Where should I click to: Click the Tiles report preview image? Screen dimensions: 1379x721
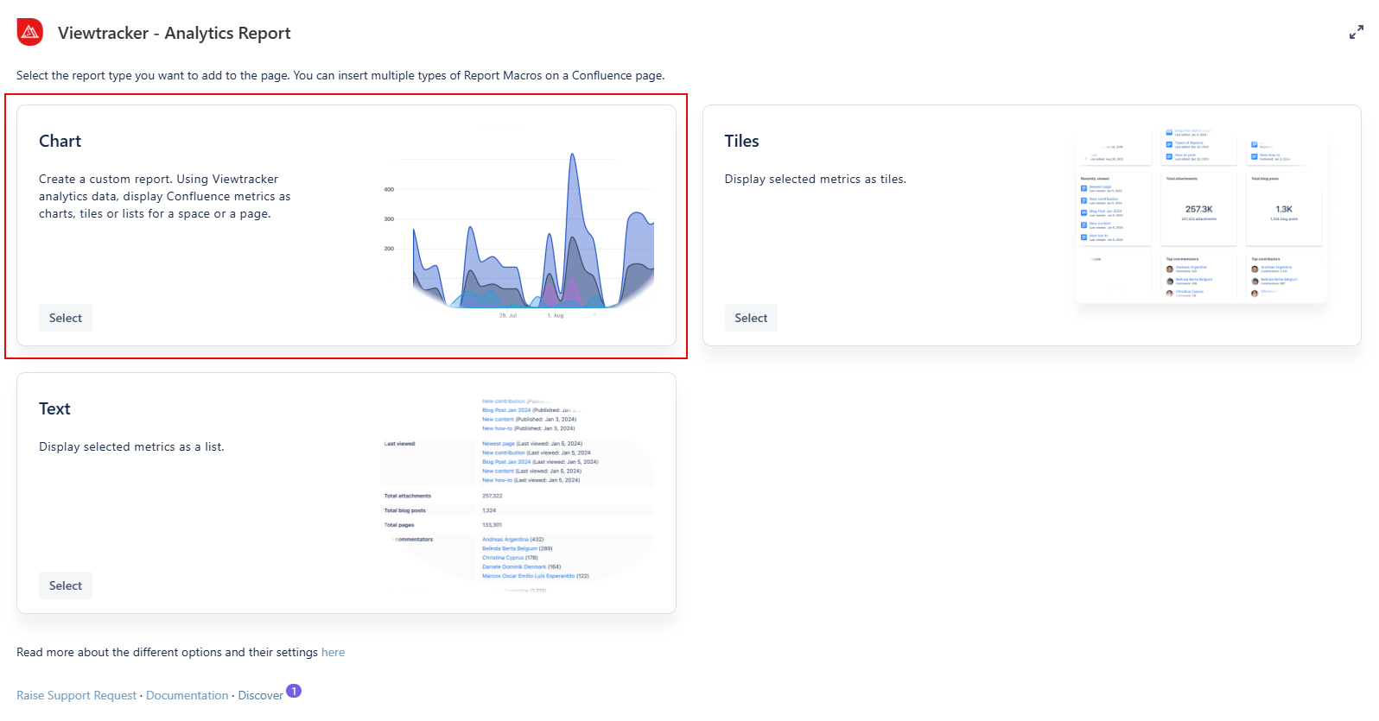click(1200, 214)
